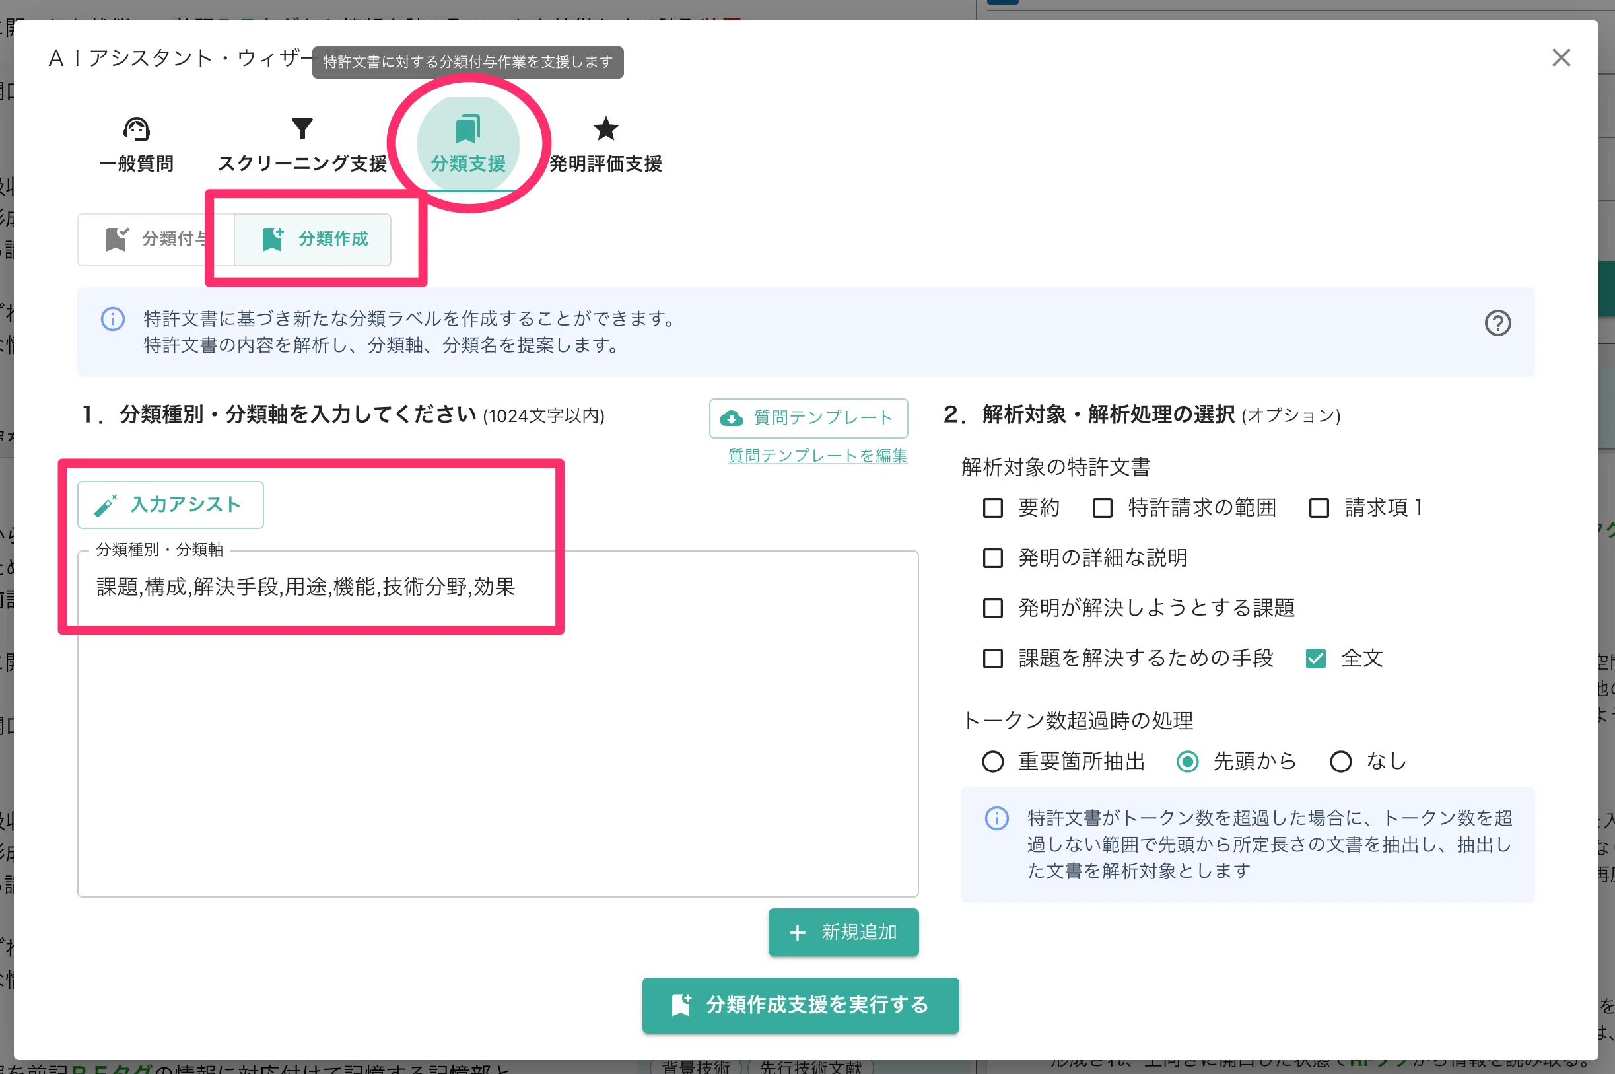Image resolution: width=1615 pixels, height=1074 pixels.
Task: Click the 新規追加 button
Action: pos(843,931)
